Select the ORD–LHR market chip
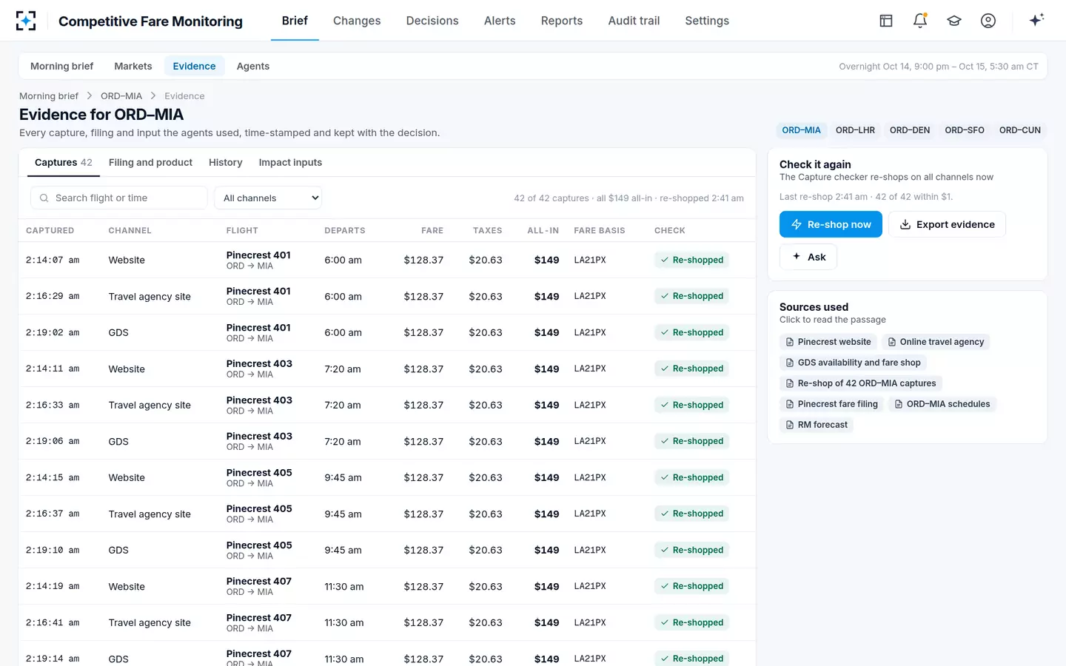 pyautogui.click(x=855, y=130)
